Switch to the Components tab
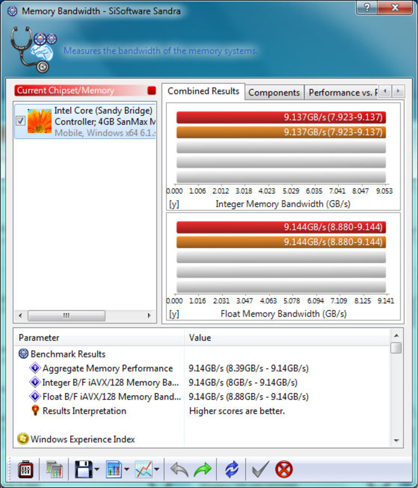 coord(274,92)
